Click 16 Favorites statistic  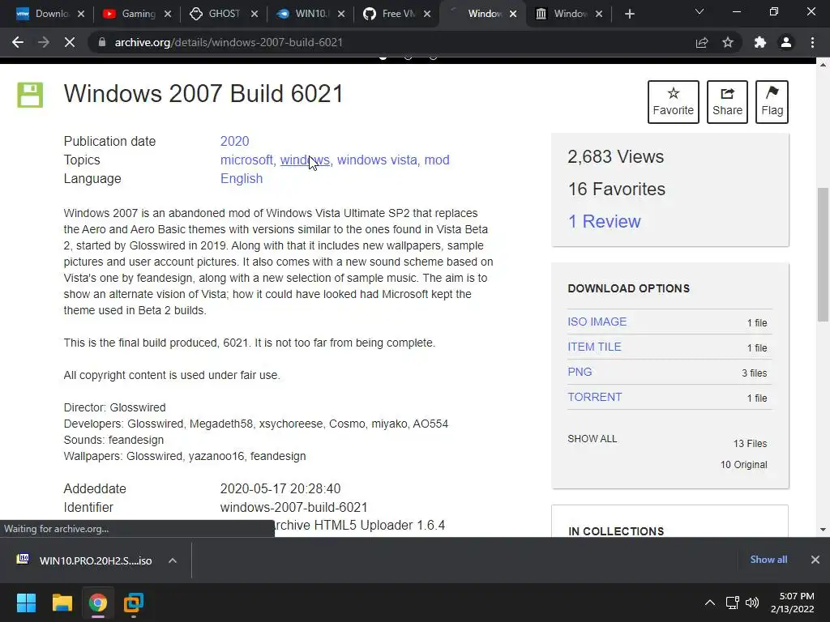[617, 190]
